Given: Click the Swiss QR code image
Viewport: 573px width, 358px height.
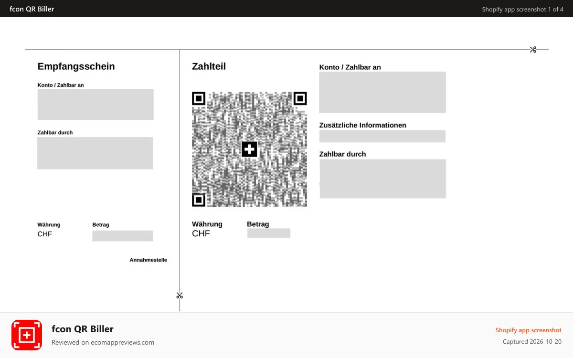Looking at the screenshot, I should pos(249,149).
